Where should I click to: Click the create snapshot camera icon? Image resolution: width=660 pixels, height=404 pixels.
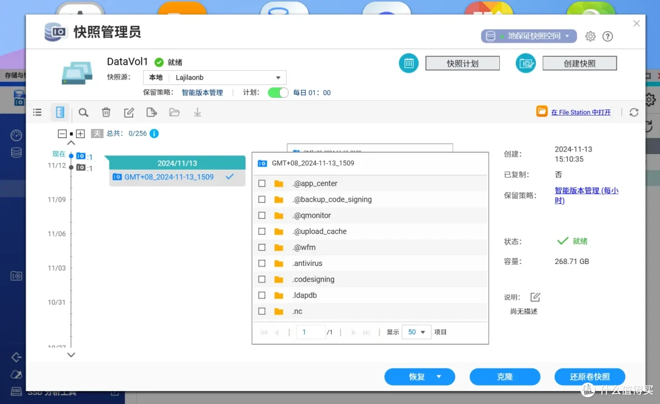(x=526, y=64)
